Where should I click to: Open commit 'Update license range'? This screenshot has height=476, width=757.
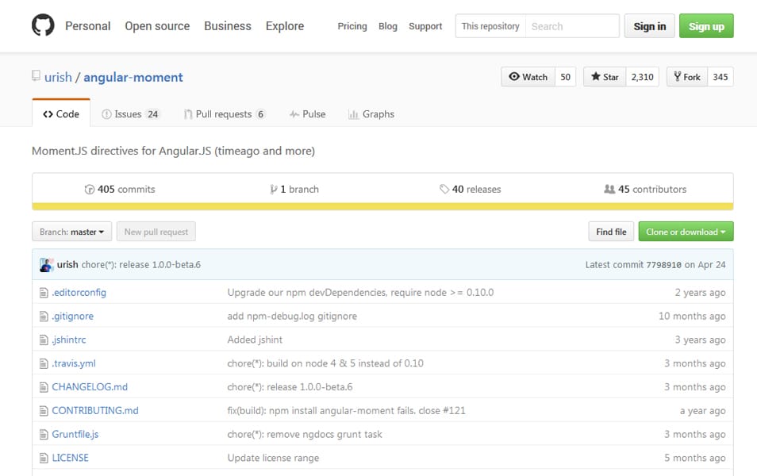tap(273, 458)
